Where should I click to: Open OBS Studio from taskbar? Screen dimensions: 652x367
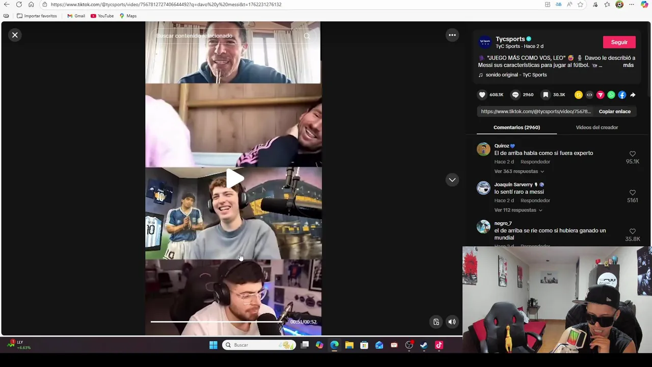tap(409, 345)
